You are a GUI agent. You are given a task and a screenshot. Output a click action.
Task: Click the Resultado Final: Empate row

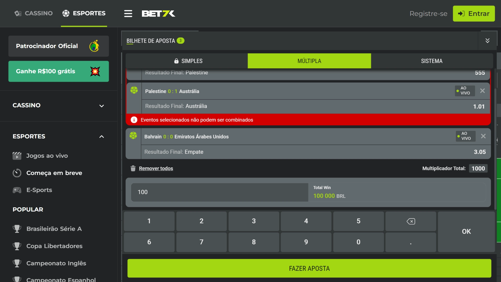click(316, 152)
